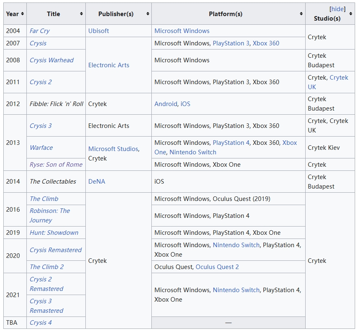Image resolution: width=358 pixels, height=333 pixels.
Task: Open the Far Cry article link
Action: coord(40,31)
